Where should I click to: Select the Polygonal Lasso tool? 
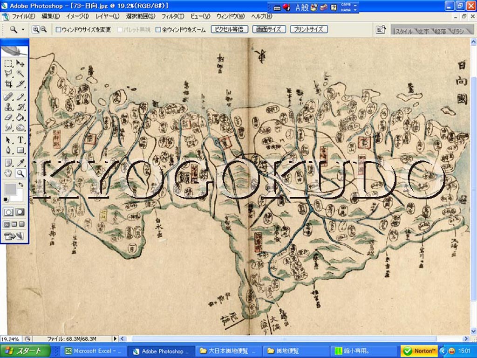(x=8, y=73)
